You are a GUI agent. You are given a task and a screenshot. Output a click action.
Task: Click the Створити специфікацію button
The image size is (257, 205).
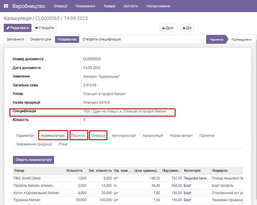pyautogui.click(x=102, y=39)
